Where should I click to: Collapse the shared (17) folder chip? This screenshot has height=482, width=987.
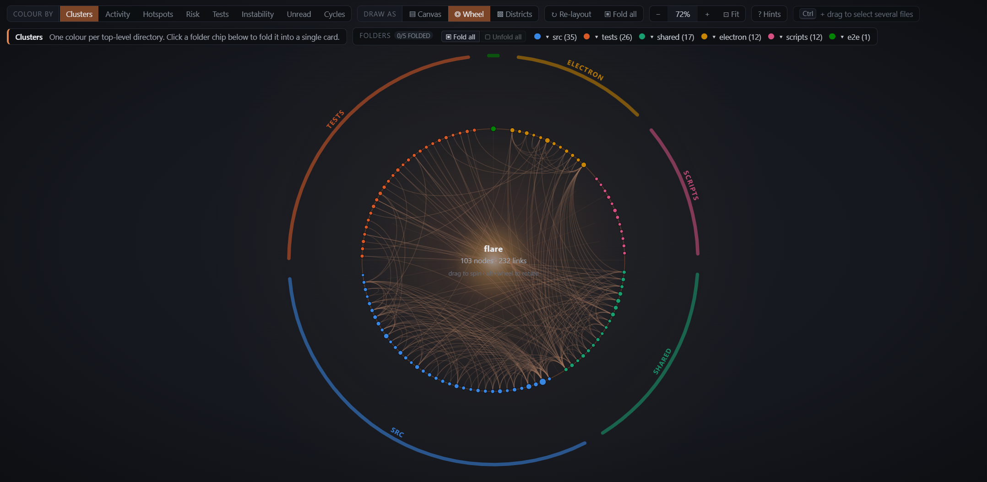(x=672, y=37)
